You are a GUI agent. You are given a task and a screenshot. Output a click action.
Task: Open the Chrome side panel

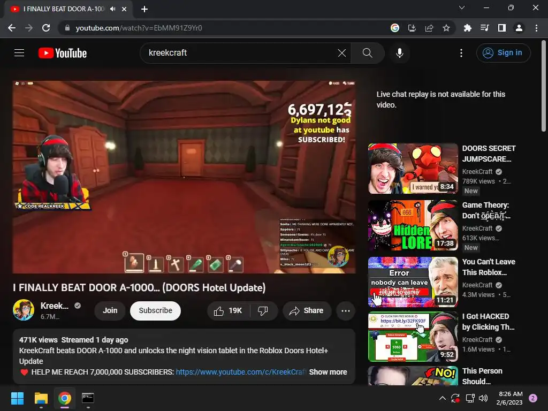(x=502, y=28)
